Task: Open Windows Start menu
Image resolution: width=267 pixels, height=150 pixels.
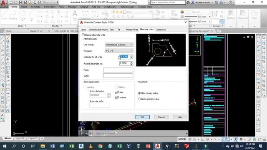Action: click(x=5, y=146)
